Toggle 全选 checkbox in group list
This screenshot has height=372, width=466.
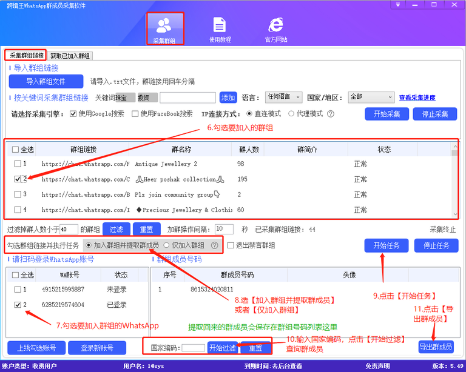[15, 150]
